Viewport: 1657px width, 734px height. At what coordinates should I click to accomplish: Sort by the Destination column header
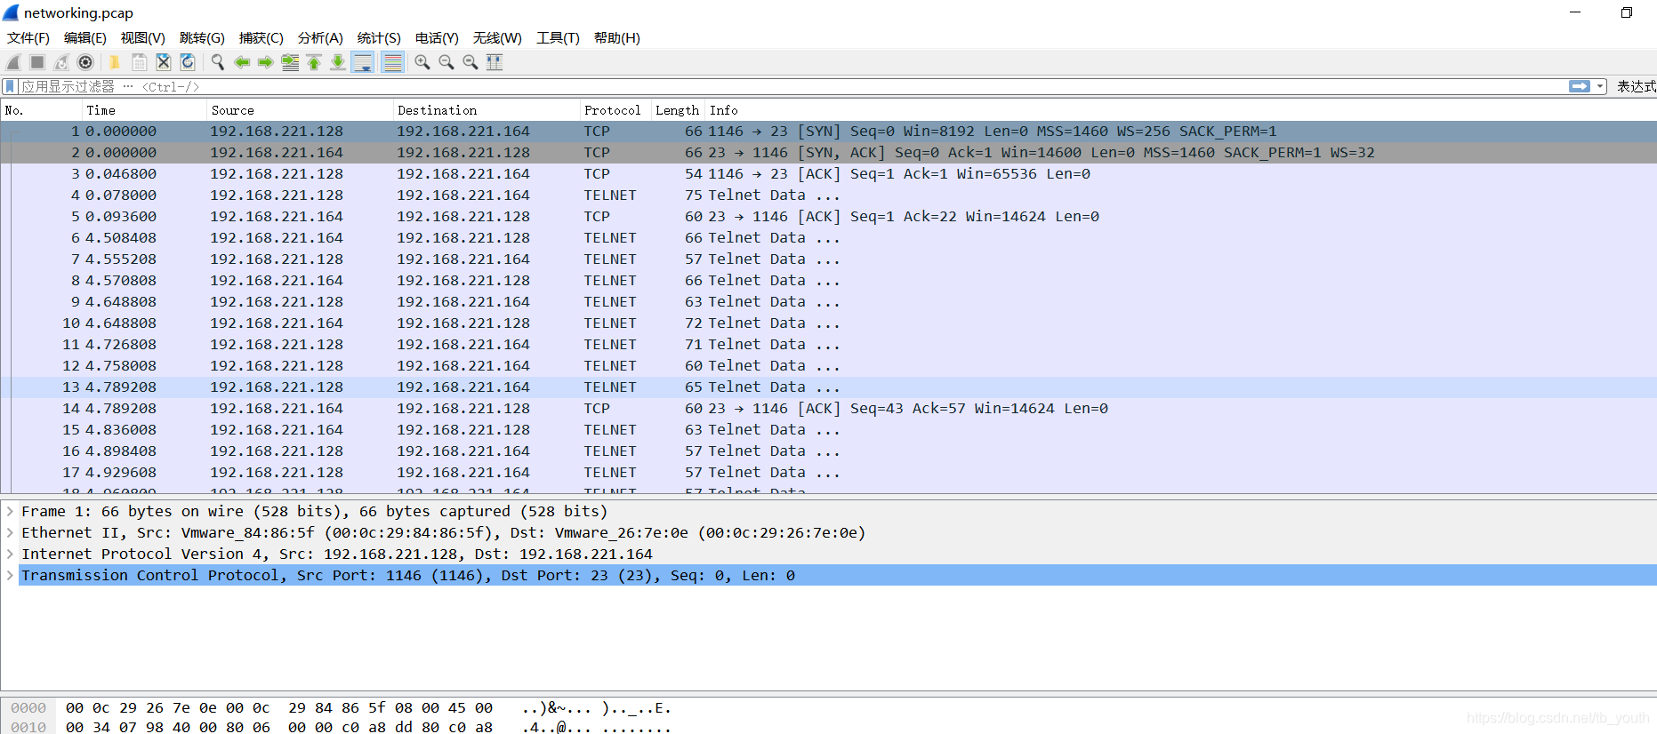tap(486, 110)
